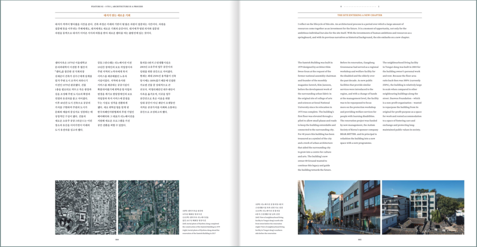Screen dimensions: 477x247
Task: Click caption 'Aerial photo of Hyehwa-dong completed'
Action: click(201, 228)
